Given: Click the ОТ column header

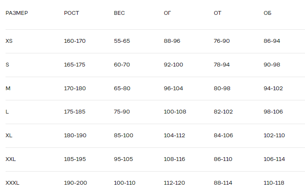Looking at the screenshot, I should point(218,13).
